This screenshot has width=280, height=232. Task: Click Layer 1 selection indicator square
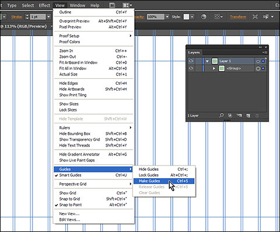[x=263, y=61]
